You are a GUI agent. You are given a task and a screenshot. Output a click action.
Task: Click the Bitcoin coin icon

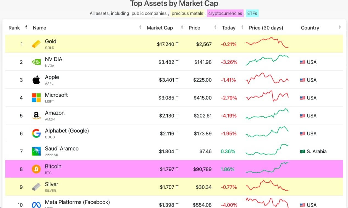(x=36, y=169)
